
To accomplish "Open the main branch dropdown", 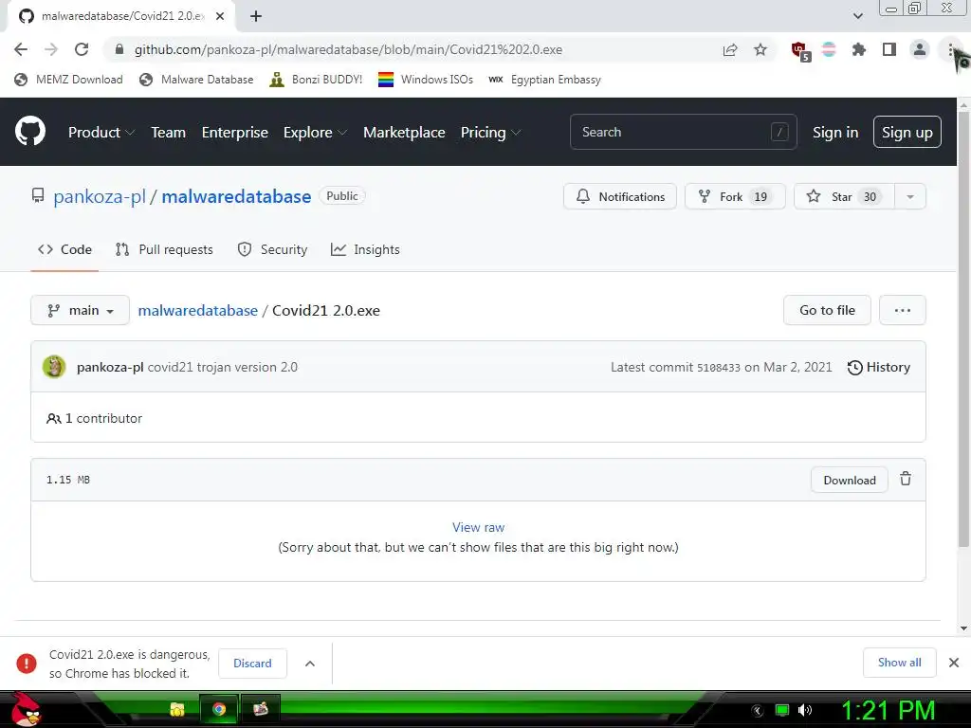I will coord(80,310).
